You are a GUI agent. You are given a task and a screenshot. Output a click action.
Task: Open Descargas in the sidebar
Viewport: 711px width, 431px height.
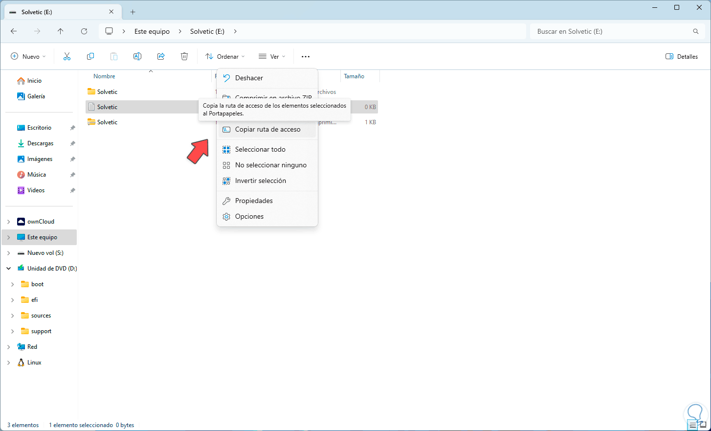pyautogui.click(x=39, y=143)
